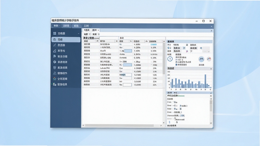Click the table's vertical scrollbar thumb

164,58
